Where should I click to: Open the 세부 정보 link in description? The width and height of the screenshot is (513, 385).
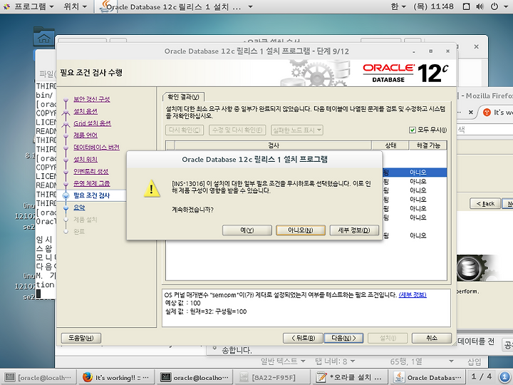[x=413, y=295]
